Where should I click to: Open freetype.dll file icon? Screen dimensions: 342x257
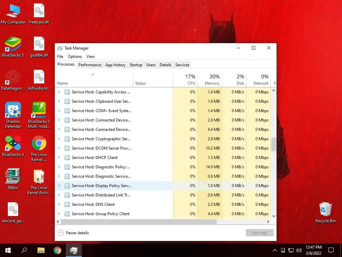pos(39,13)
